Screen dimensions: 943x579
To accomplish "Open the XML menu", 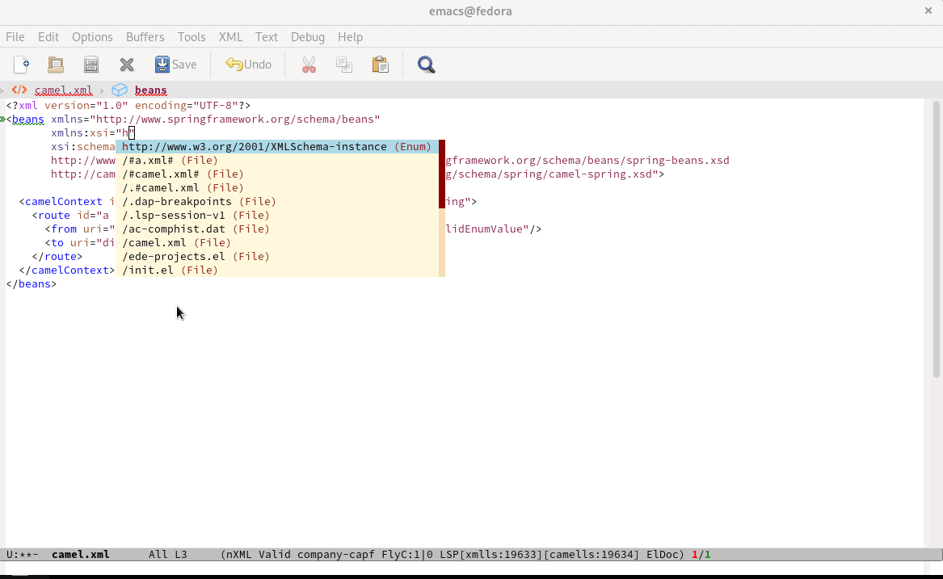I will tap(230, 36).
